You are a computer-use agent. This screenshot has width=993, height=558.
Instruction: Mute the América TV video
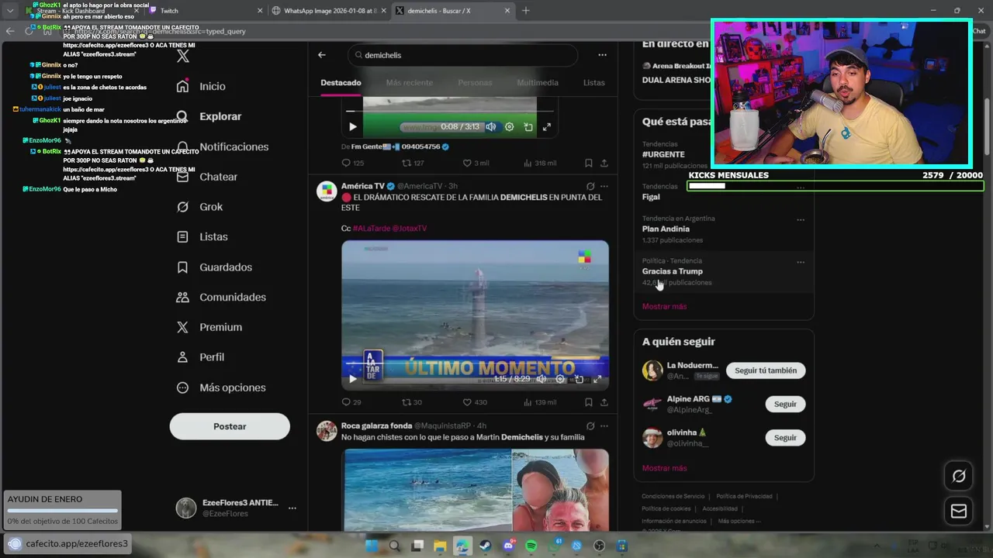(541, 379)
